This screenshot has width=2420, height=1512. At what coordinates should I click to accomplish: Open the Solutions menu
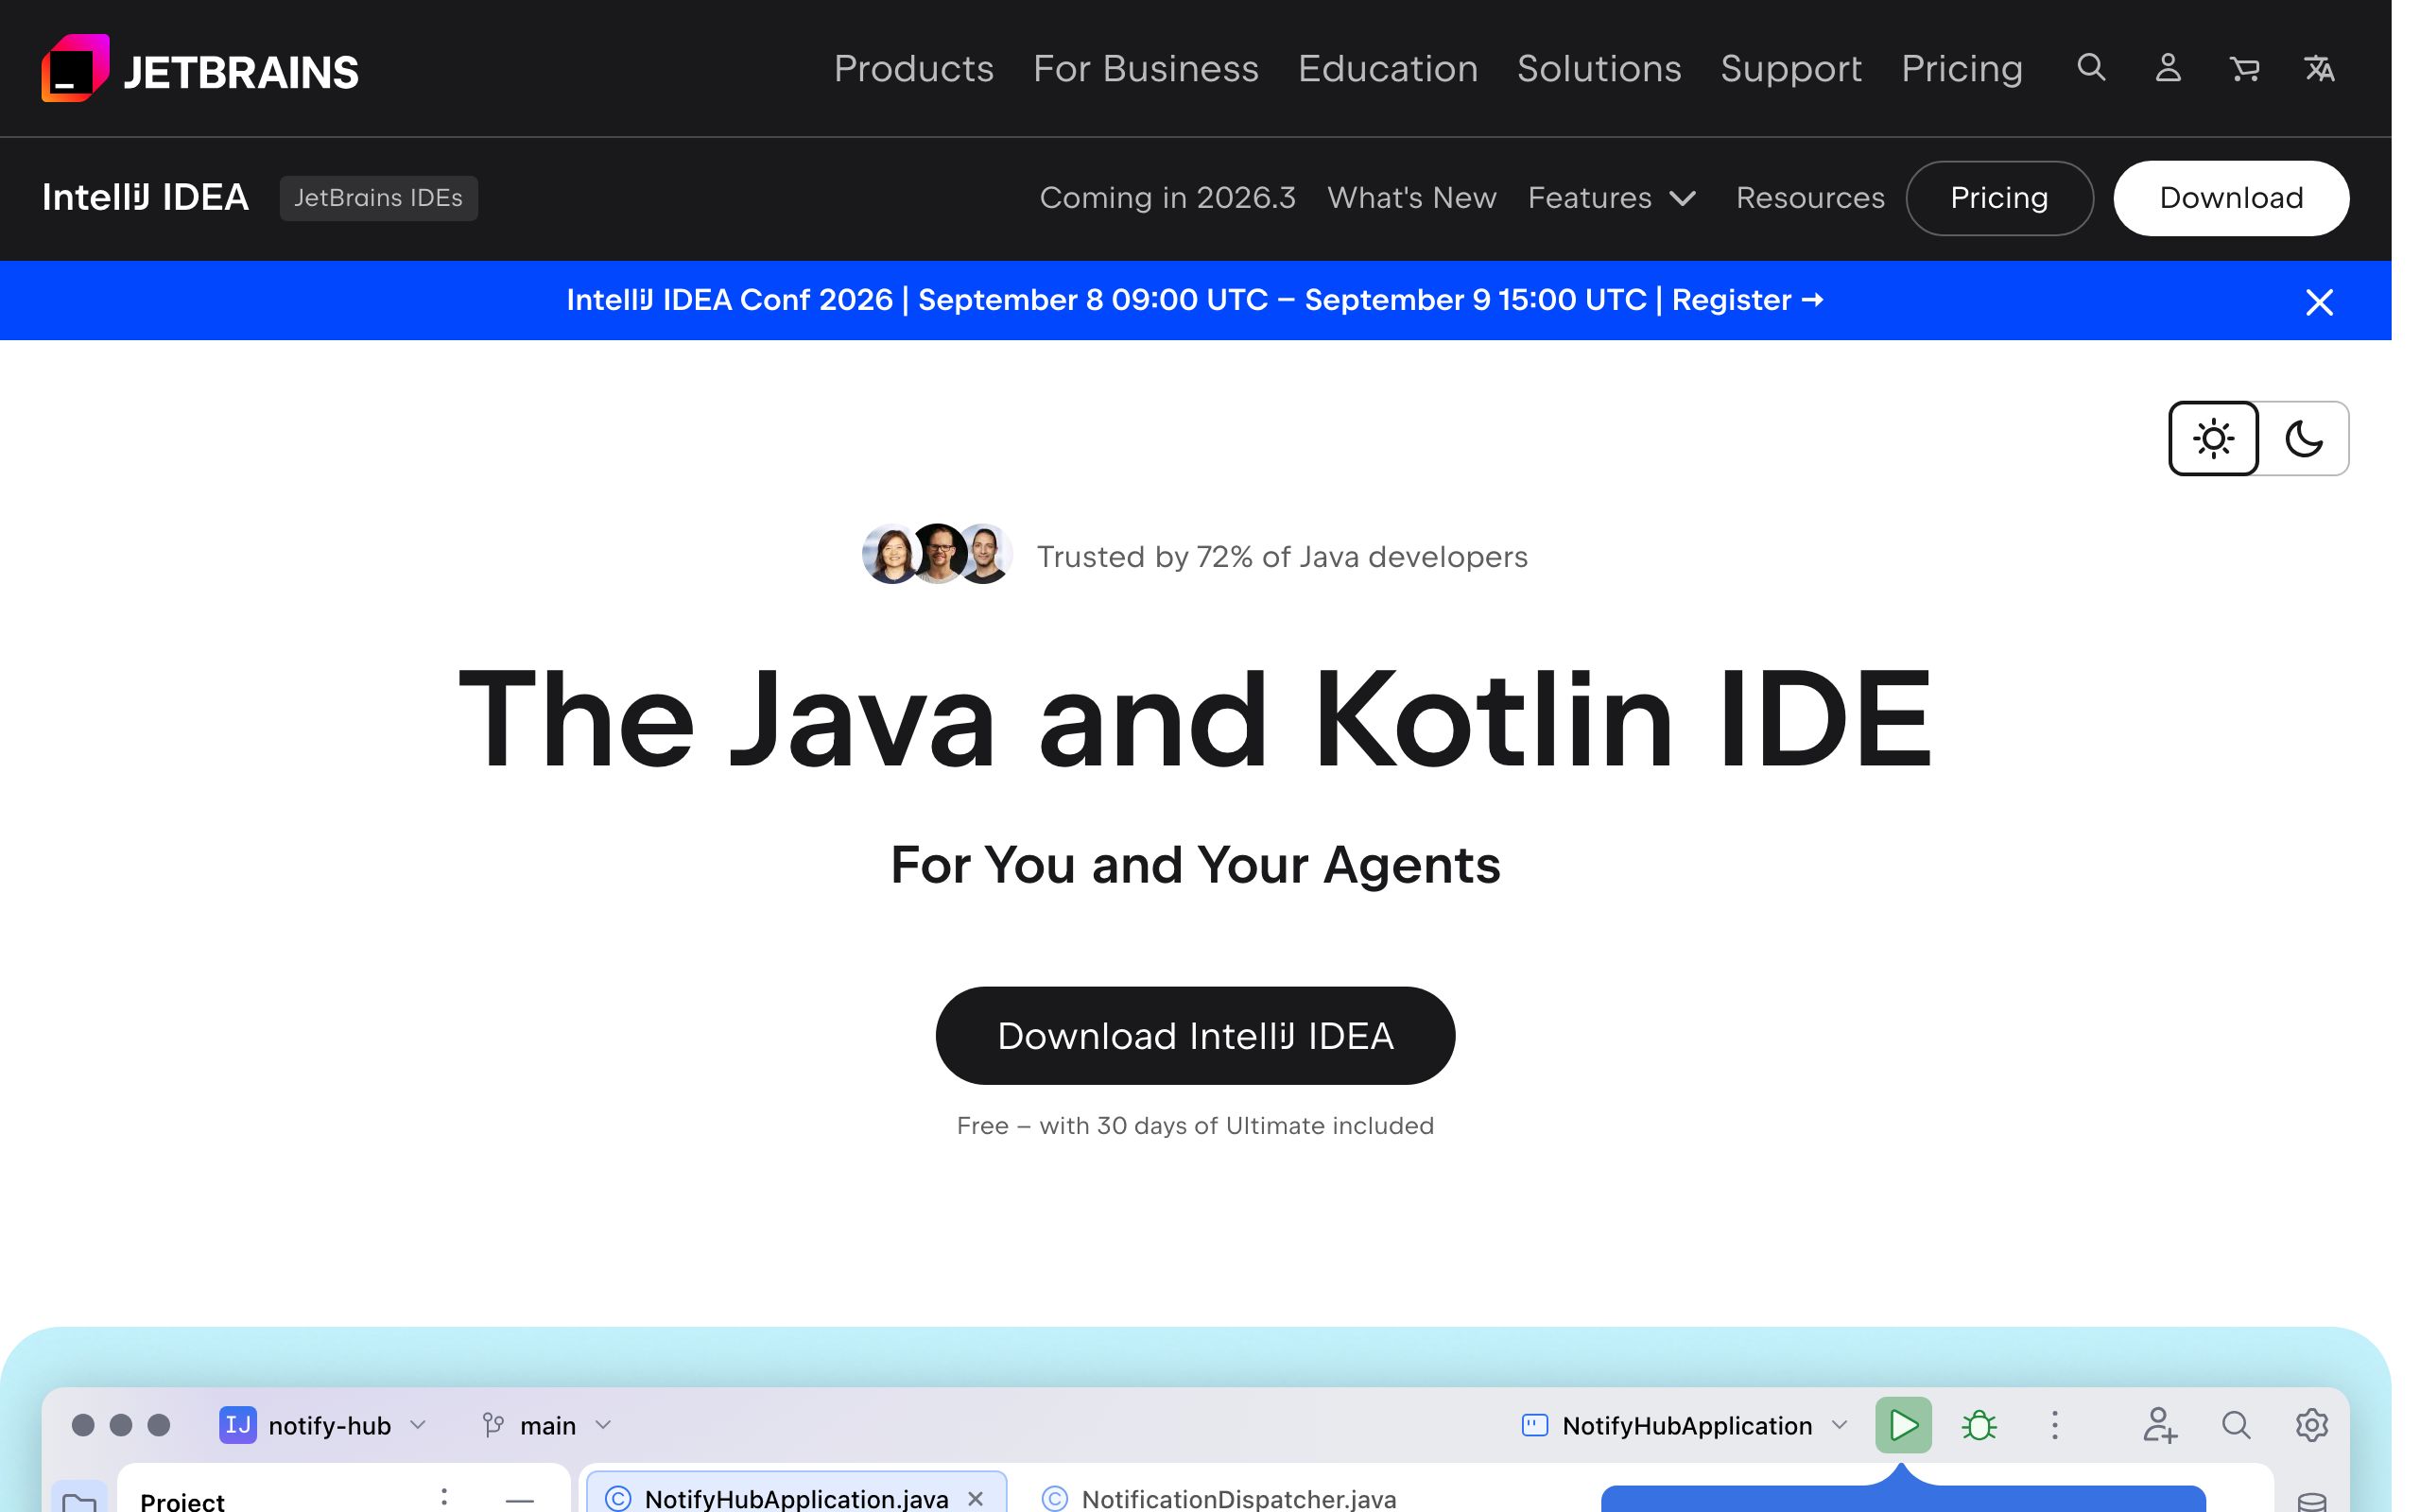tap(1599, 68)
